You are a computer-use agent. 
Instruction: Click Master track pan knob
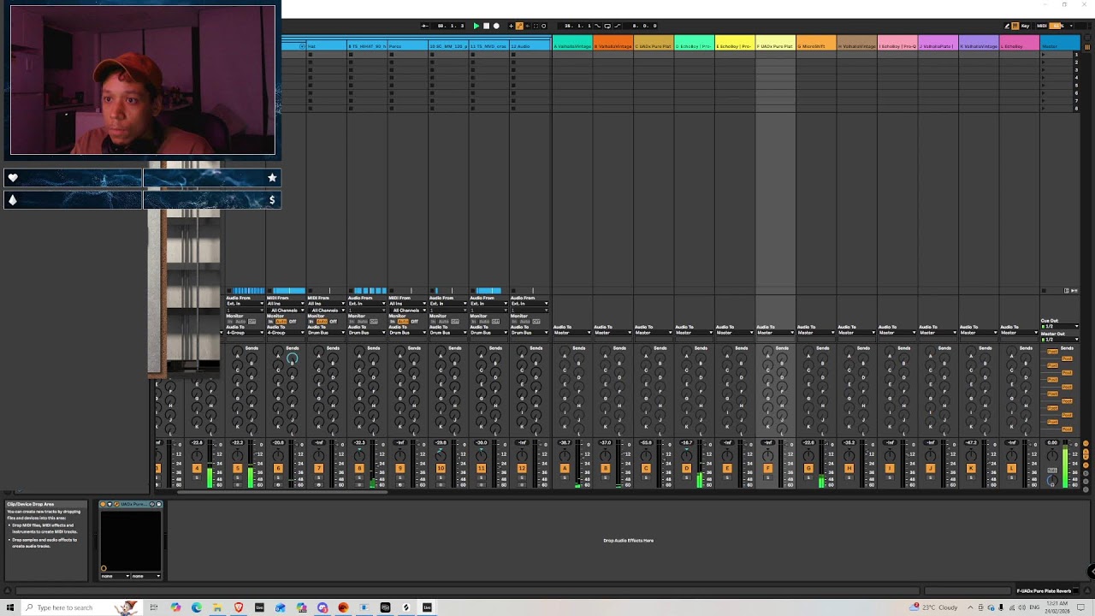coord(1052,455)
